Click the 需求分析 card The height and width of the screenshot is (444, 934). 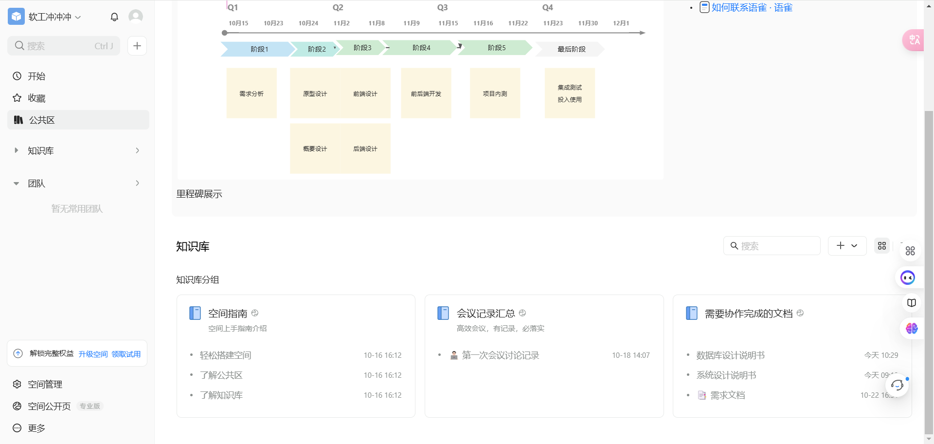(251, 93)
